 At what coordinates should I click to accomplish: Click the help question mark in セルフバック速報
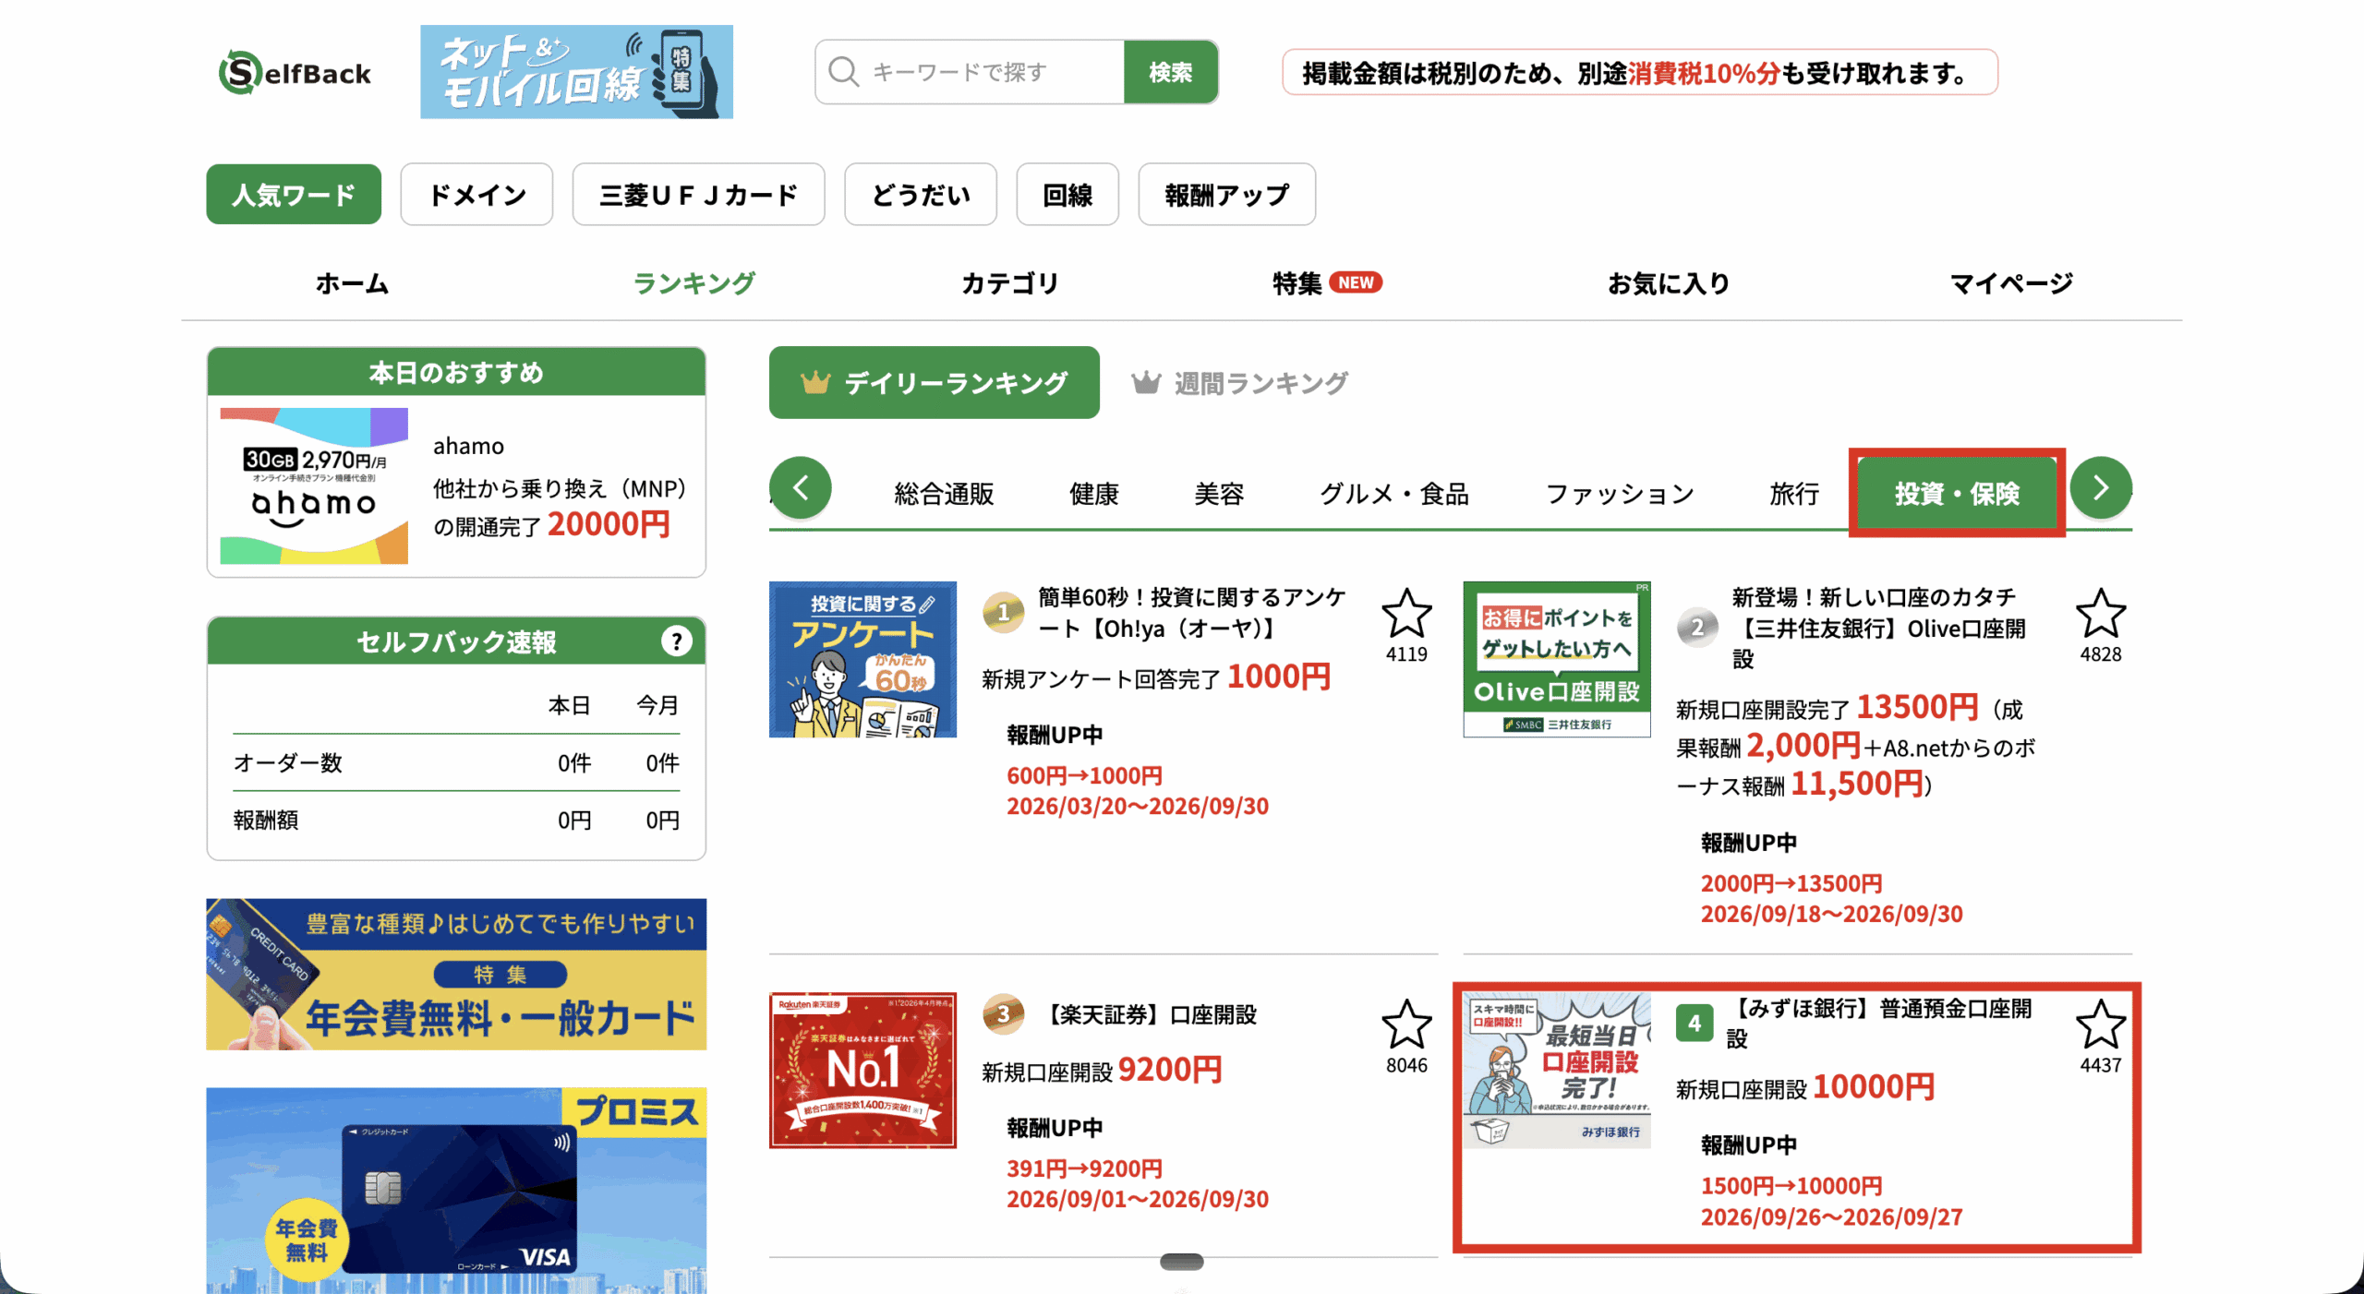click(676, 641)
